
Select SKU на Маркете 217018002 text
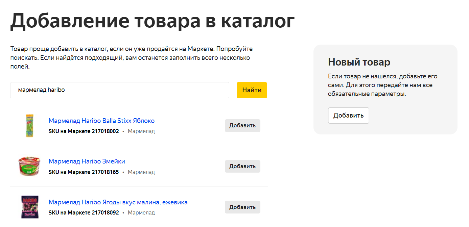click(x=84, y=131)
